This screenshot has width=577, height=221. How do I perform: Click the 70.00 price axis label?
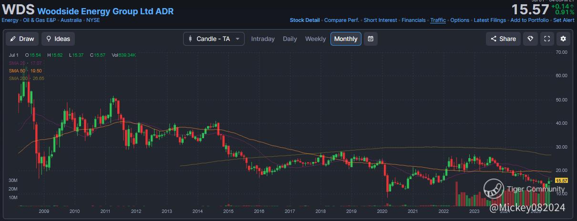click(x=563, y=52)
